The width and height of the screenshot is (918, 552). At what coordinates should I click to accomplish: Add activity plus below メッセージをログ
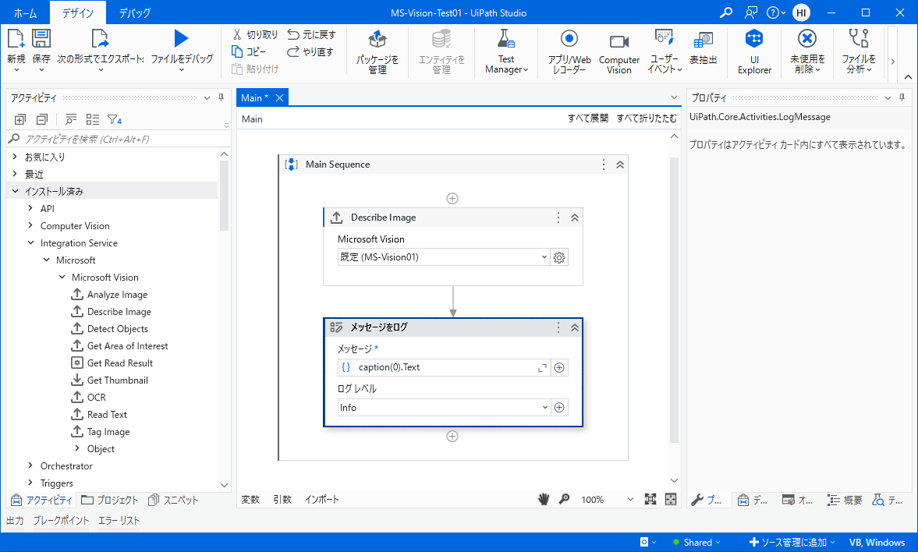click(x=452, y=436)
